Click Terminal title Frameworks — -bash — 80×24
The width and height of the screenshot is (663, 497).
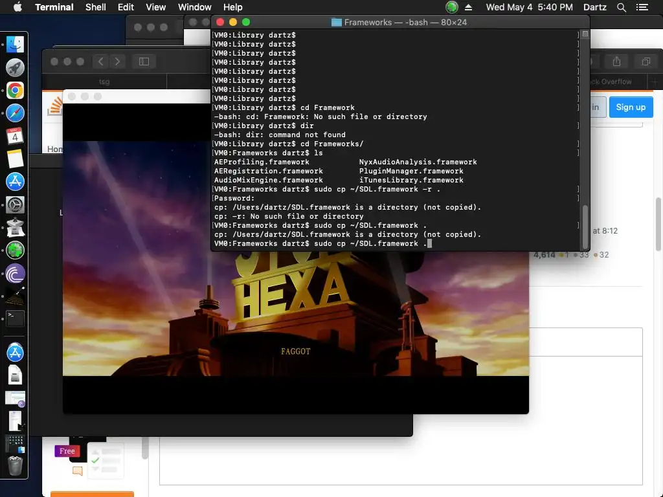pyautogui.click(x=405, y=23)
